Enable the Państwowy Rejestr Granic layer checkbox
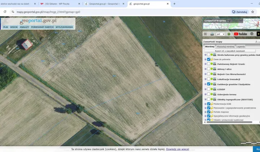The height and width of the screenshot is (152, 260). tap(209, 64)
